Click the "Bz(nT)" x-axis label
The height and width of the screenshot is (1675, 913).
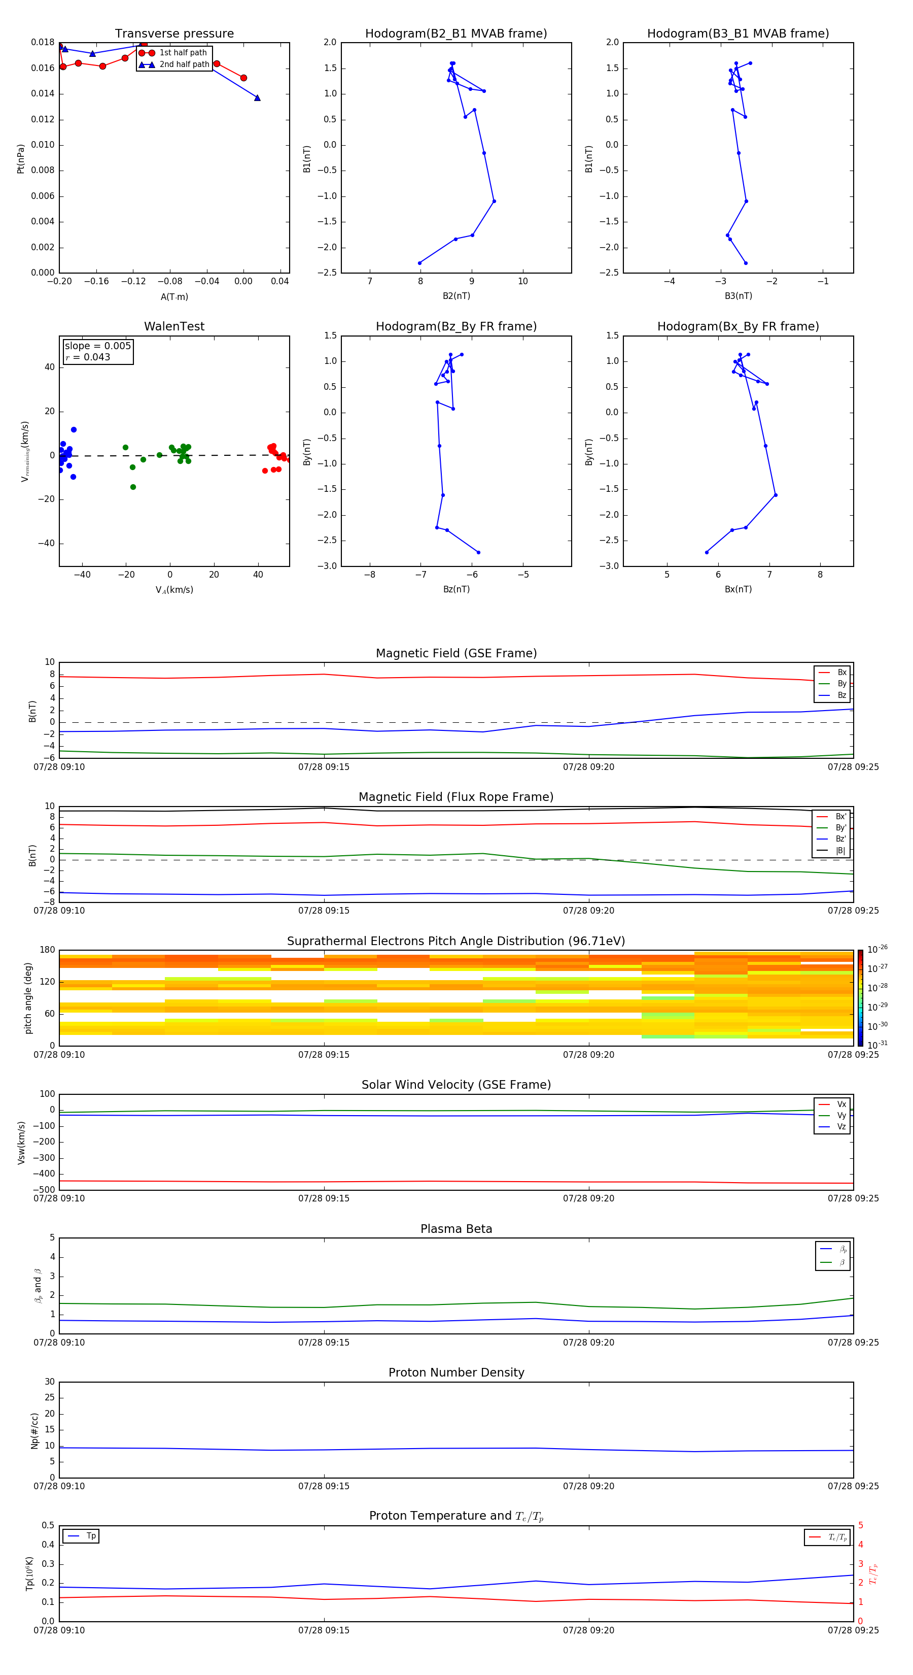(x=456, y=589)
